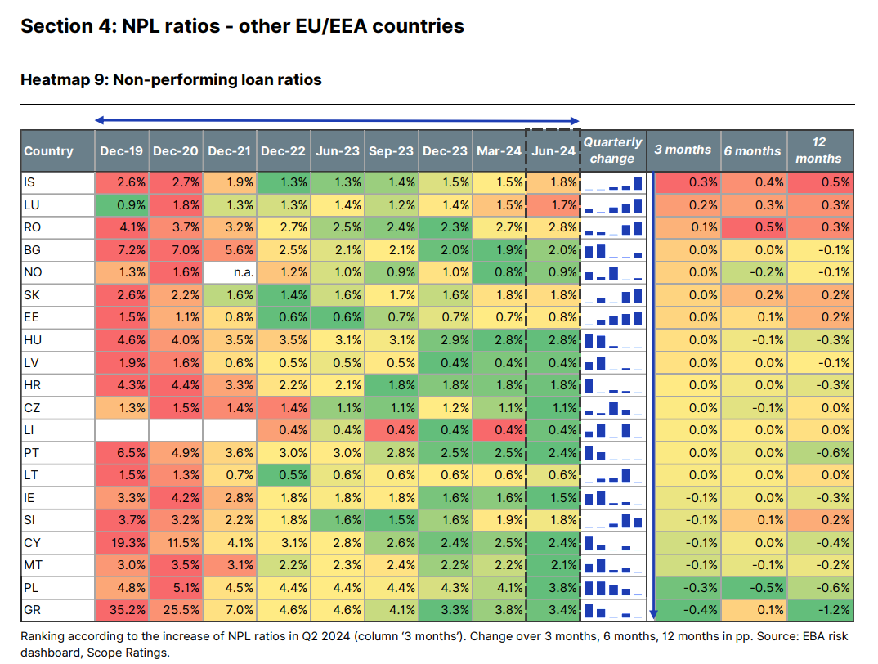Click the 3 months column header
Image resolution: width=878 pixels, height=664 pixels.
(683, 150)
